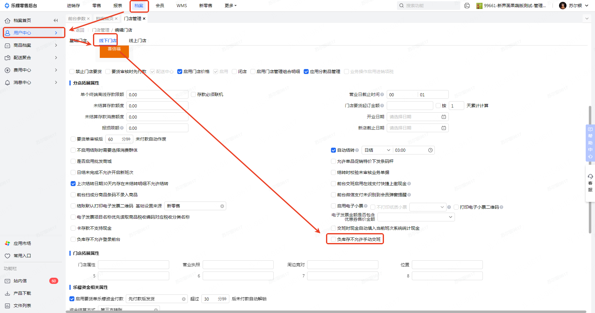Close the 门店管理 tab
The image size is (595, 313).
tap(144, 19)
